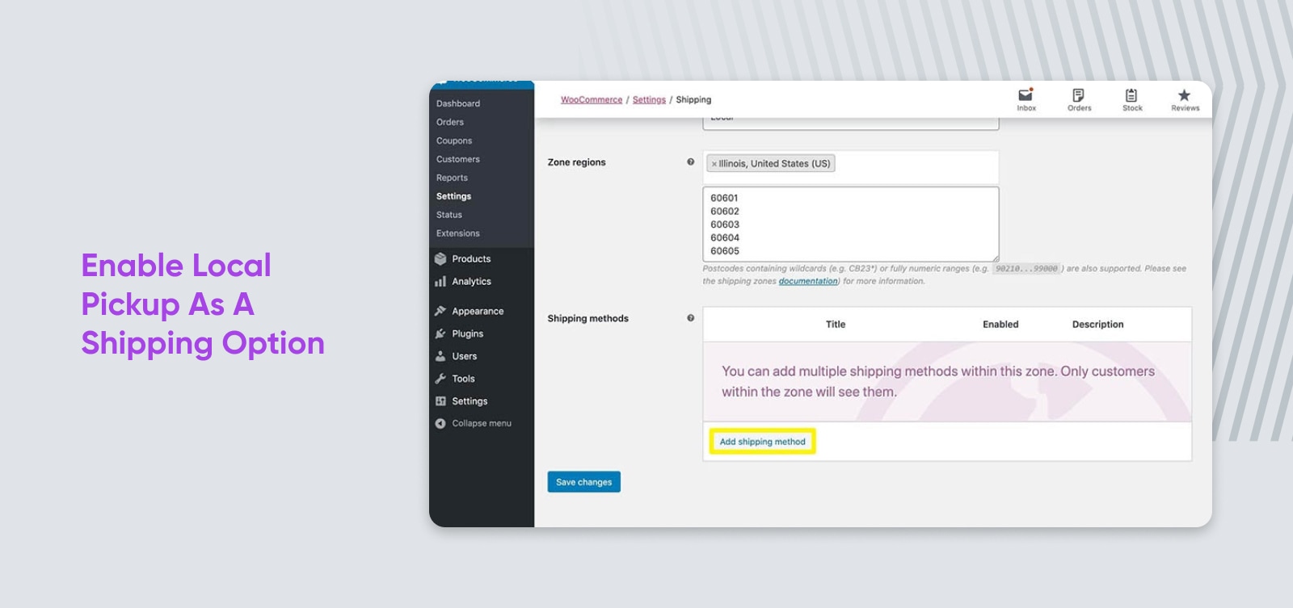Viewport: 1293px width, 608px height.
Task: Click the Users person icon
Action: (440, 356)
